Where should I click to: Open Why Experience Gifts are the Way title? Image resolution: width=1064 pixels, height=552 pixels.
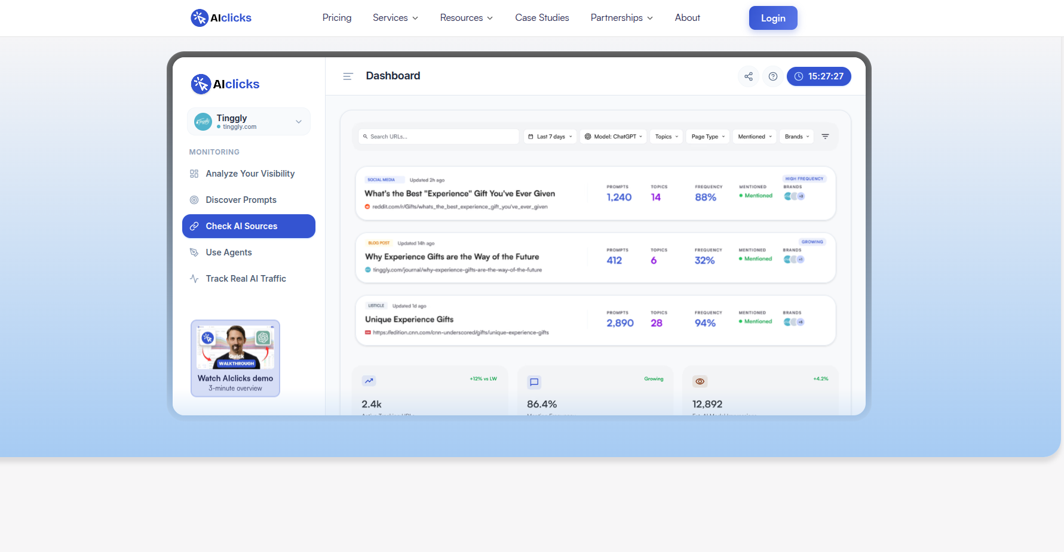point(452,257)
